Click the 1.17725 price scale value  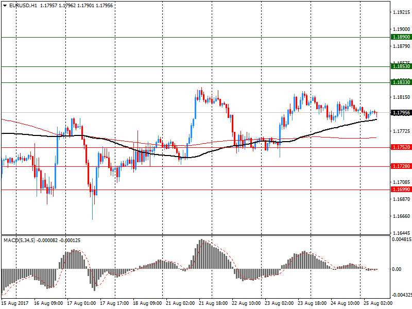click(x=402, y=131)
